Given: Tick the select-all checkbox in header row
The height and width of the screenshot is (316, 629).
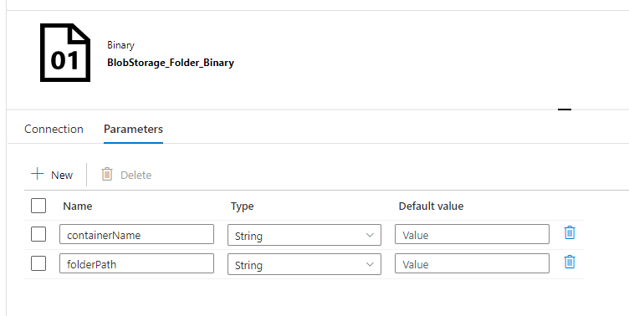Looking at the screenshot, I should pyautogui.click(x=38, y=206).
